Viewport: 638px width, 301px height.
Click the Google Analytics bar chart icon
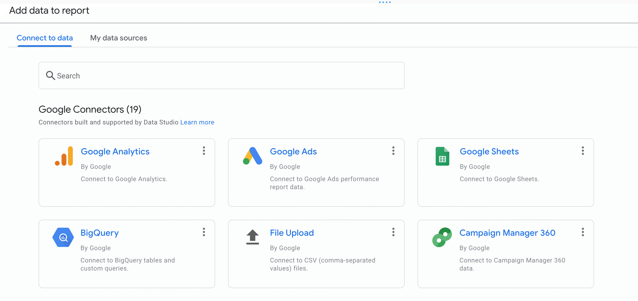[x=64, y=156]
